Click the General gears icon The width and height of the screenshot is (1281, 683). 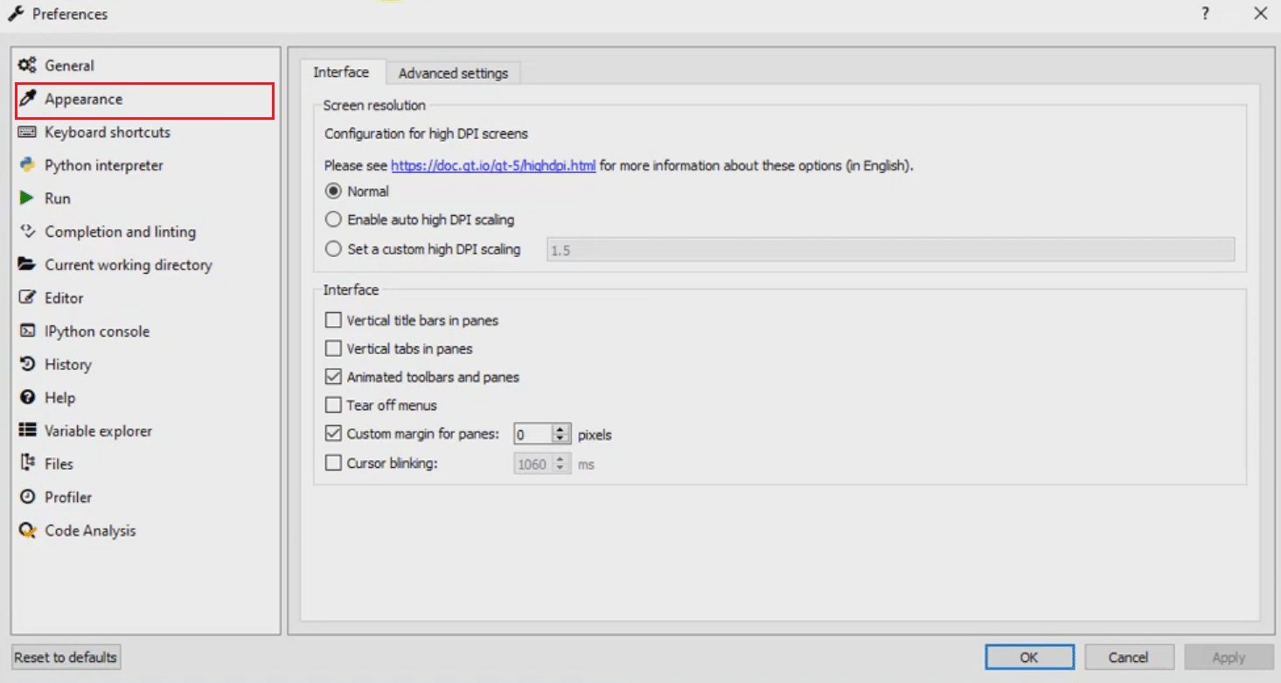click(27, 66)
